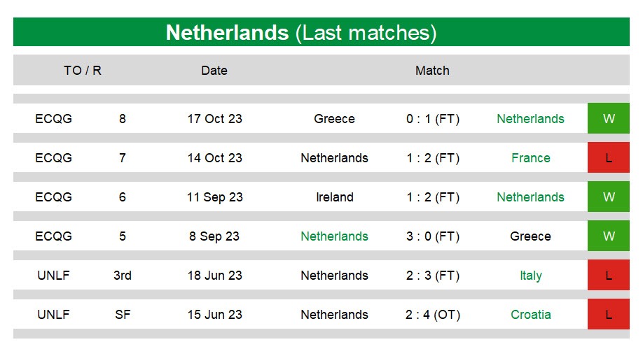Image resolution: width=643 pixels, height=356 pixels.
Task: Select the France team link
Action: [x=531, y=158]
